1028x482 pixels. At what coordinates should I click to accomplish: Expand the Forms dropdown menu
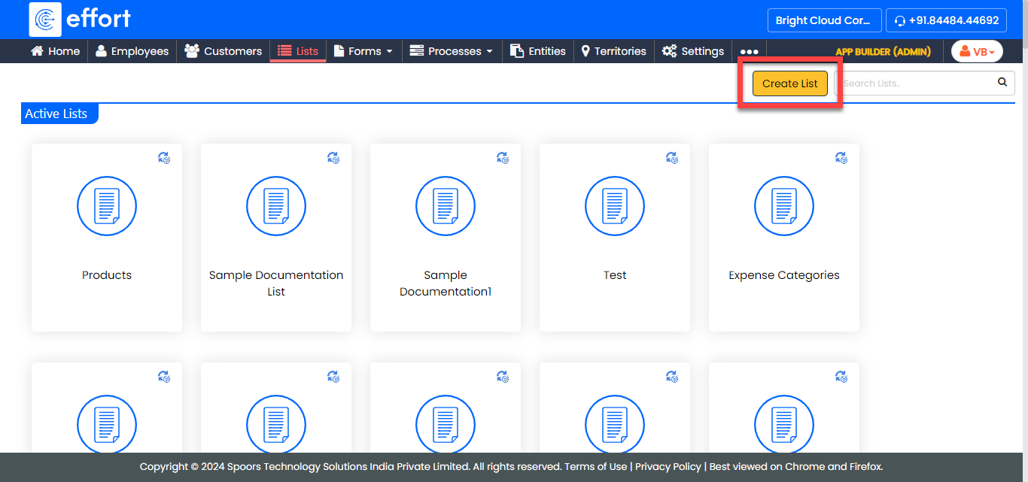click(x=363, y=51)
